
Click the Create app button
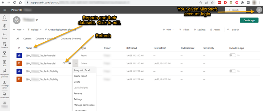click(x=249, y=20)
